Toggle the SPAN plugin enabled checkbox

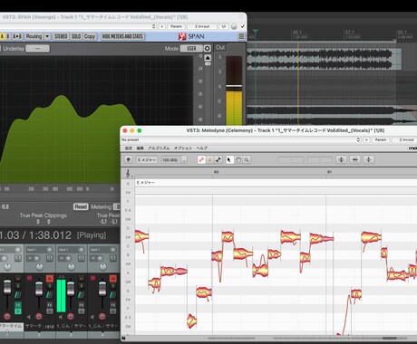242,26
